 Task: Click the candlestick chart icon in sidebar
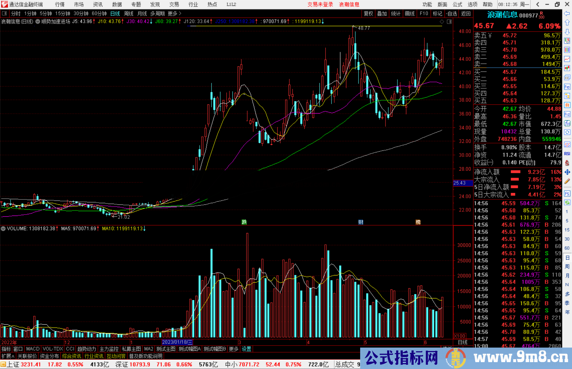point(567,68)
